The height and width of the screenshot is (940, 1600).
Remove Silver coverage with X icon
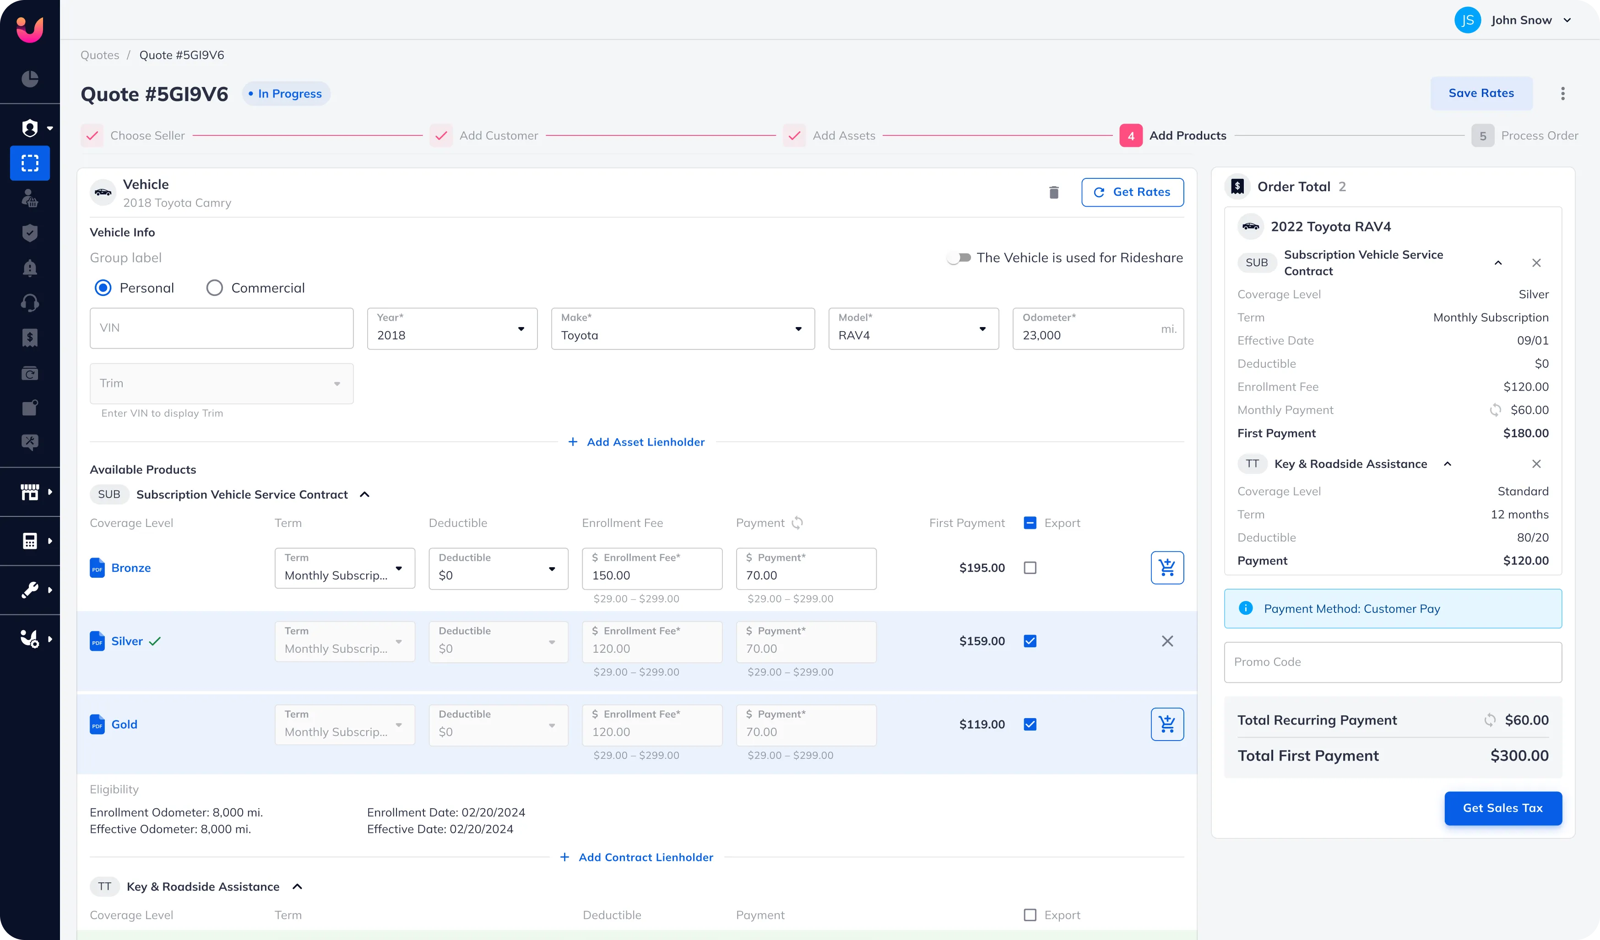pos(1167,641)
